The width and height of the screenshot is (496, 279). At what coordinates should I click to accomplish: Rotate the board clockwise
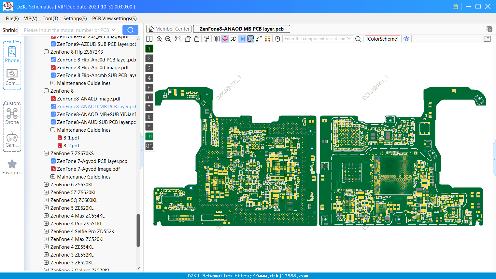[x=196, y=39]
